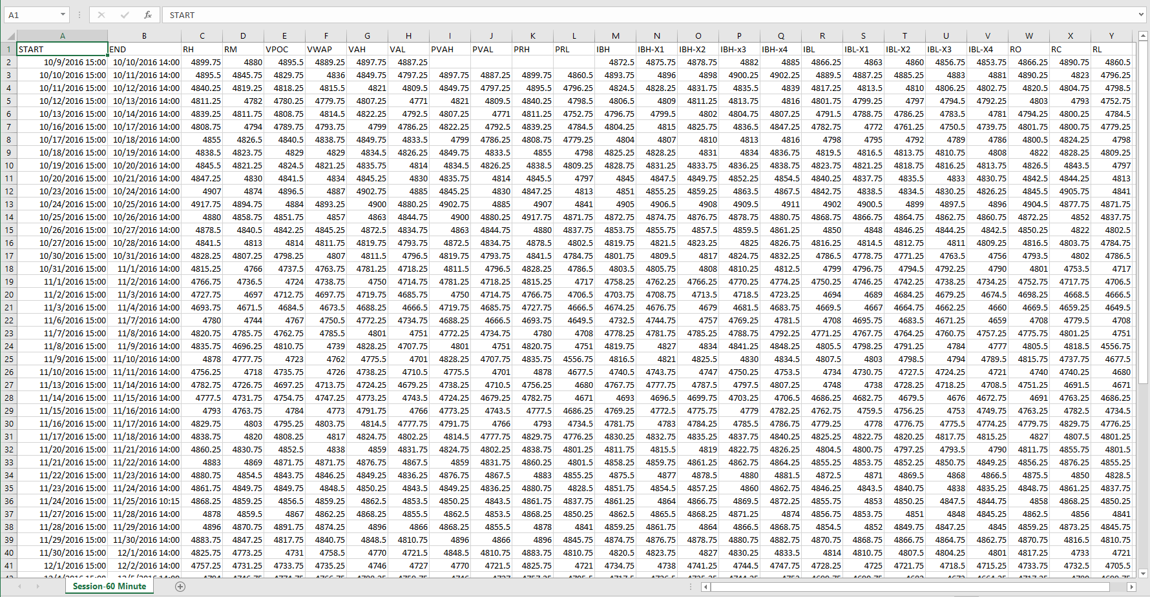This screenshot has width=1150, height=597.
Task: Click the Enter checkmark icon in formula bar
Action: pos(125,15)
